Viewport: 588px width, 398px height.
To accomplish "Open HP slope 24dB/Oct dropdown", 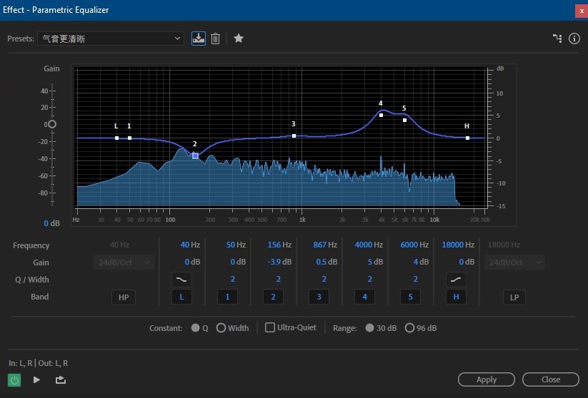I will pos(124,262).
